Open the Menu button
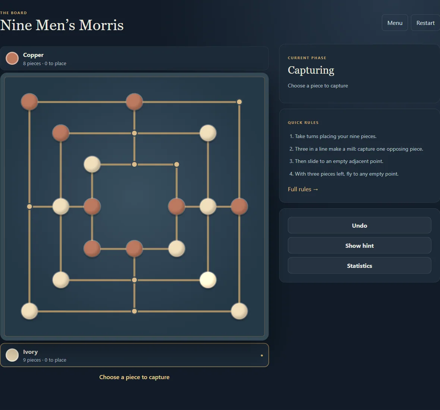This screenshot has width=440, height=410. pos(395,23)
